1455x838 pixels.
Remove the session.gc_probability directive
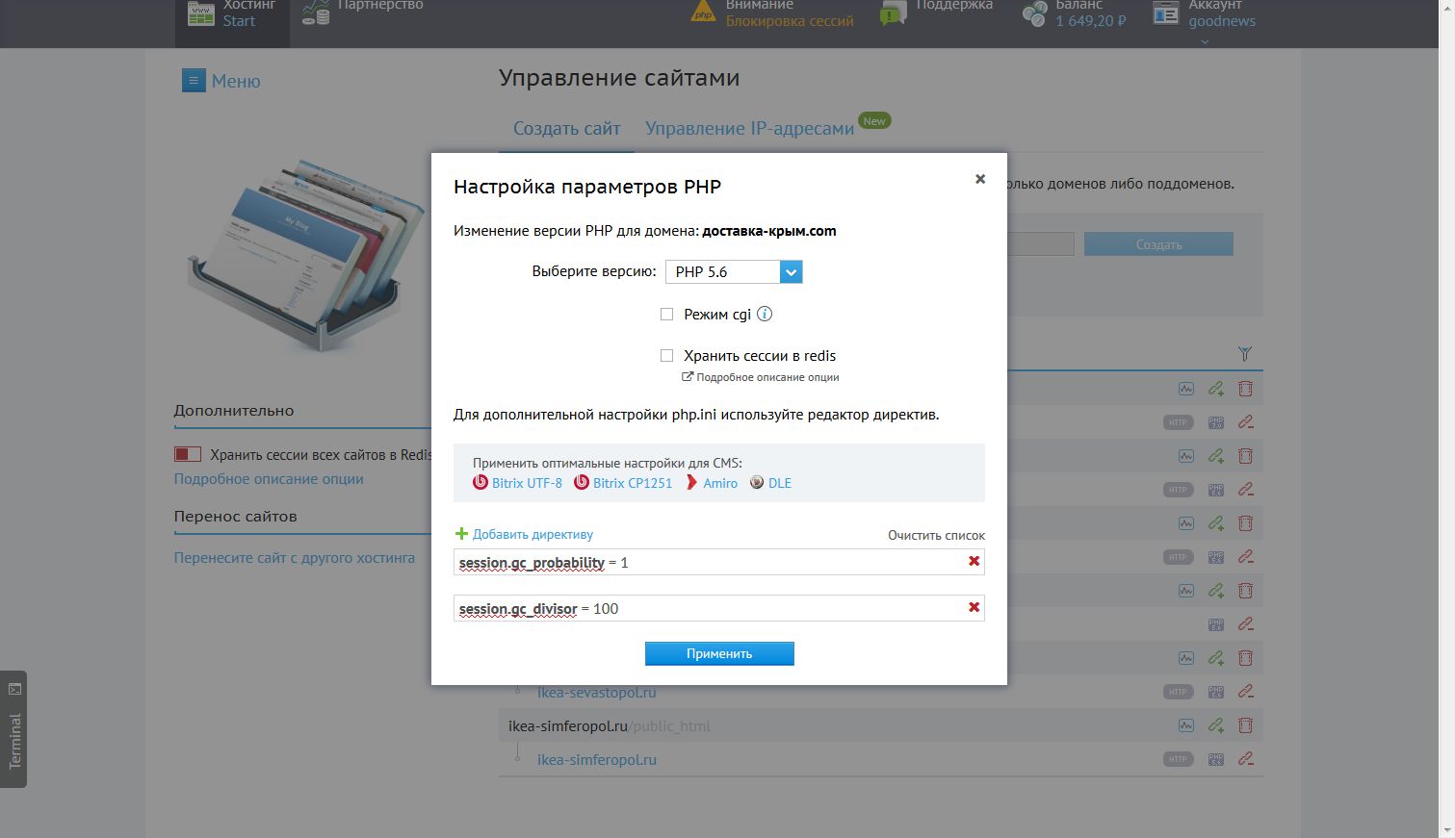[974, 561]
